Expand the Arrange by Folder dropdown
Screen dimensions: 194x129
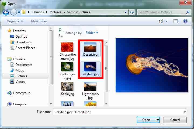[92, 33]
